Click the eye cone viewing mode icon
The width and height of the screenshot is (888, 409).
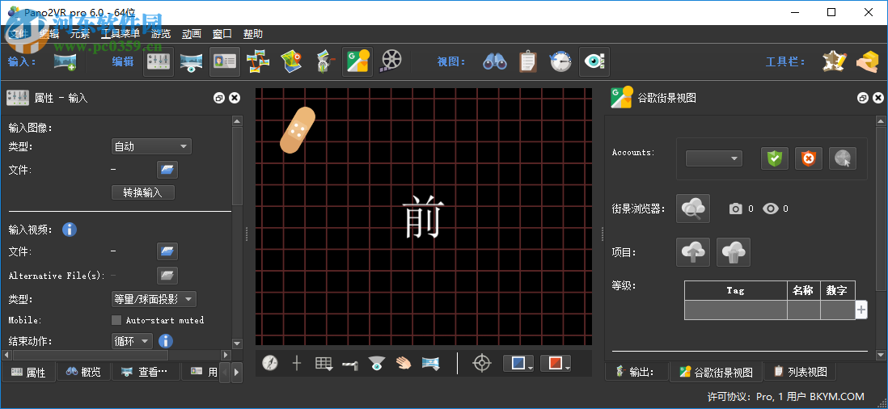(376, 363)
